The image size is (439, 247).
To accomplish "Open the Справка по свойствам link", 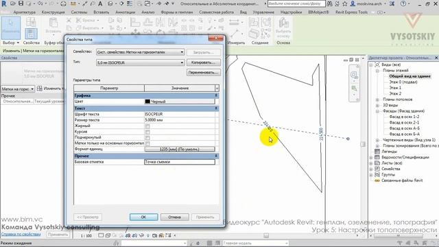I will point(21,234).
